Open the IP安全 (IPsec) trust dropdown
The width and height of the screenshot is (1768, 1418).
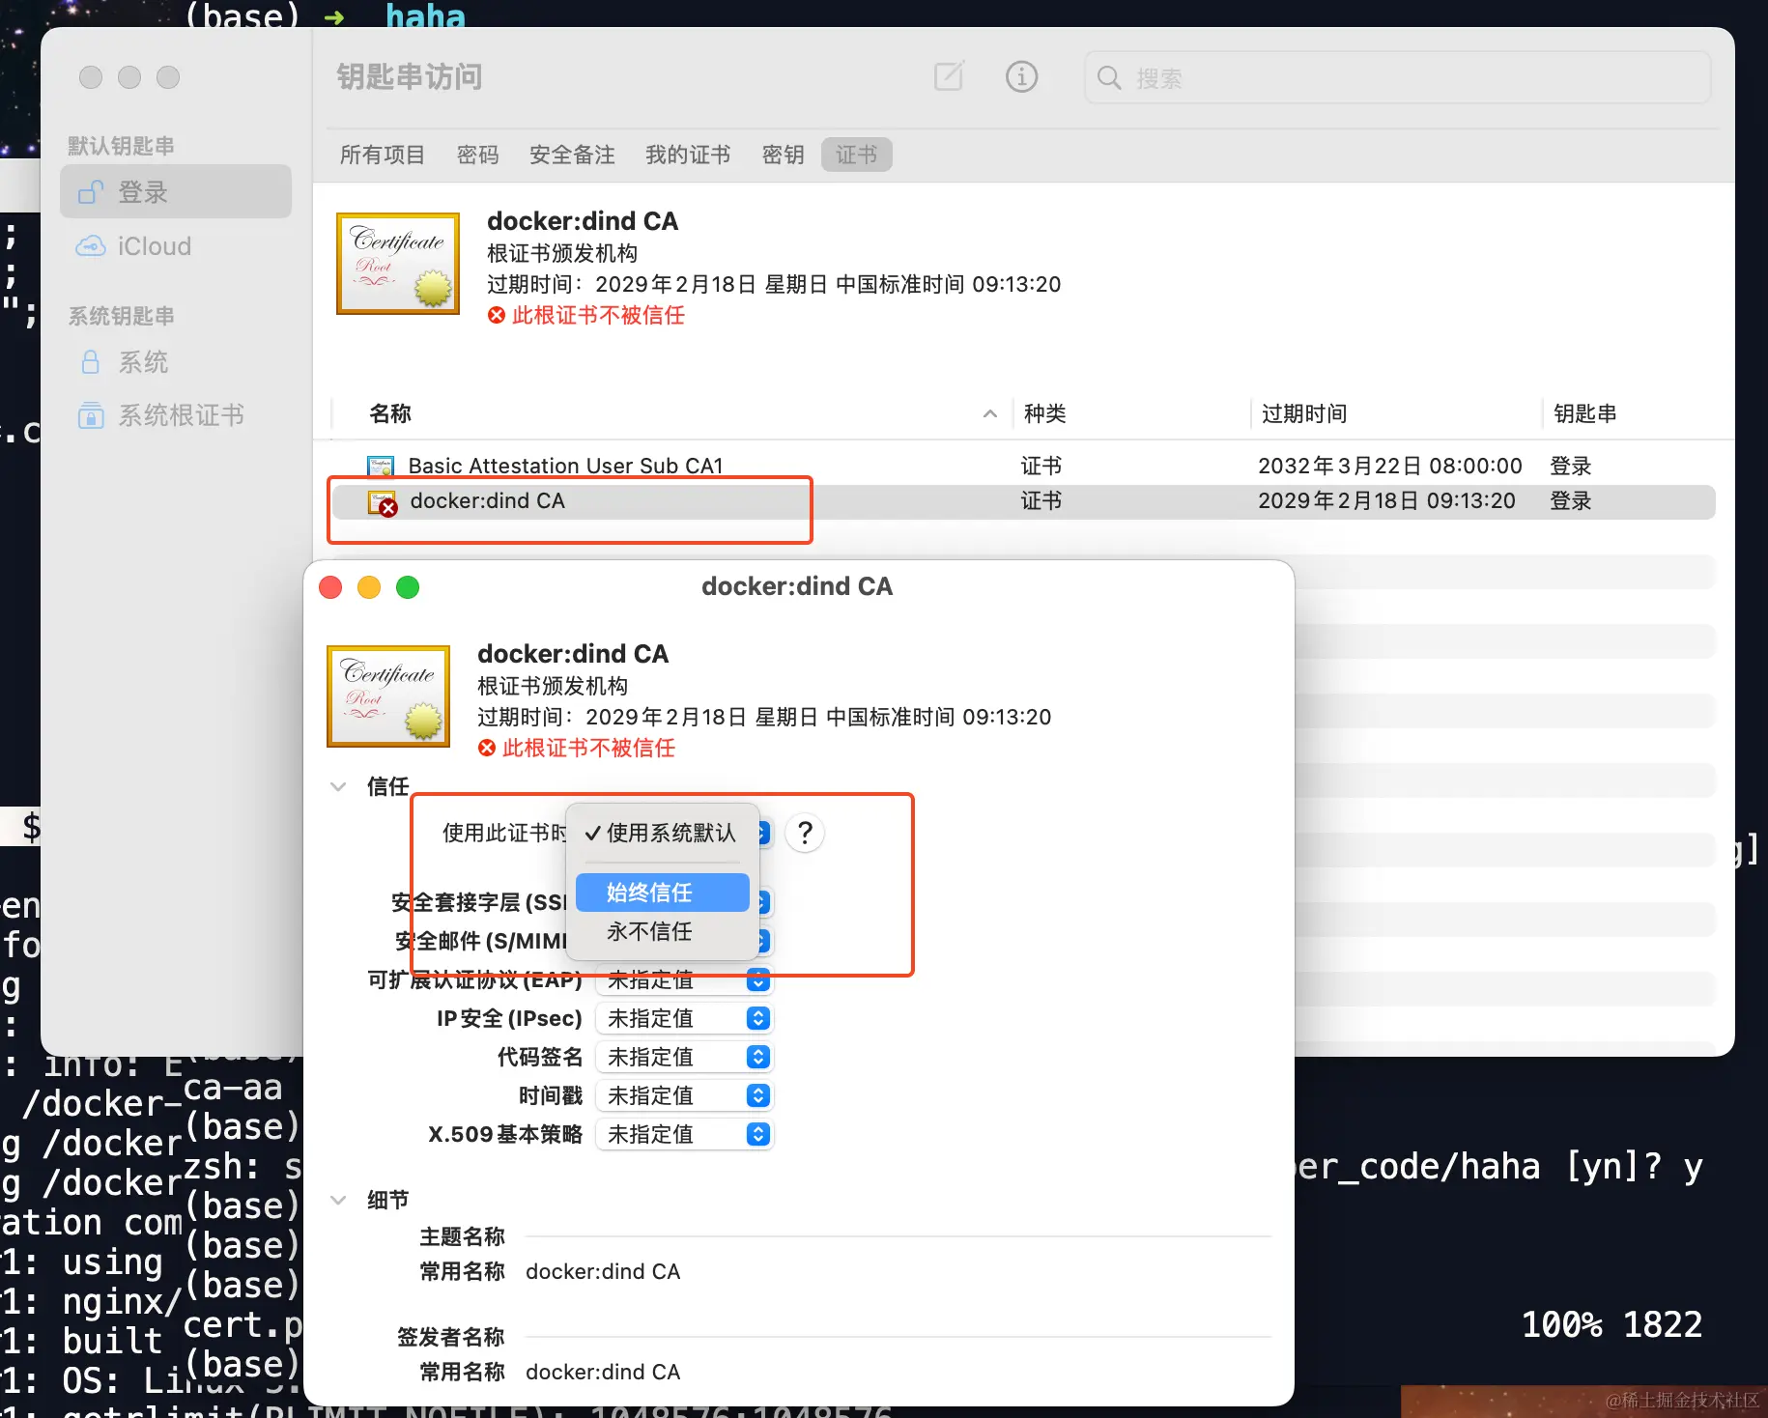click(x=684, y=1019)
